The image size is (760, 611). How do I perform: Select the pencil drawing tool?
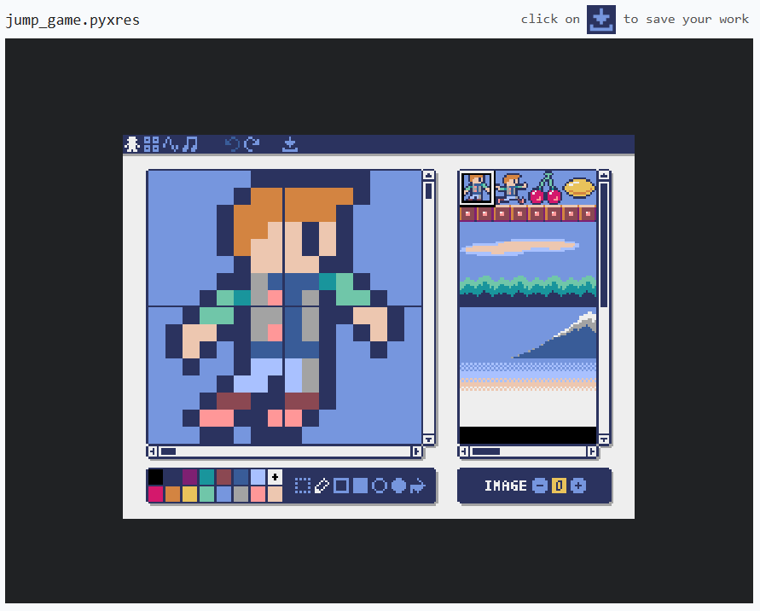point(322,486)
